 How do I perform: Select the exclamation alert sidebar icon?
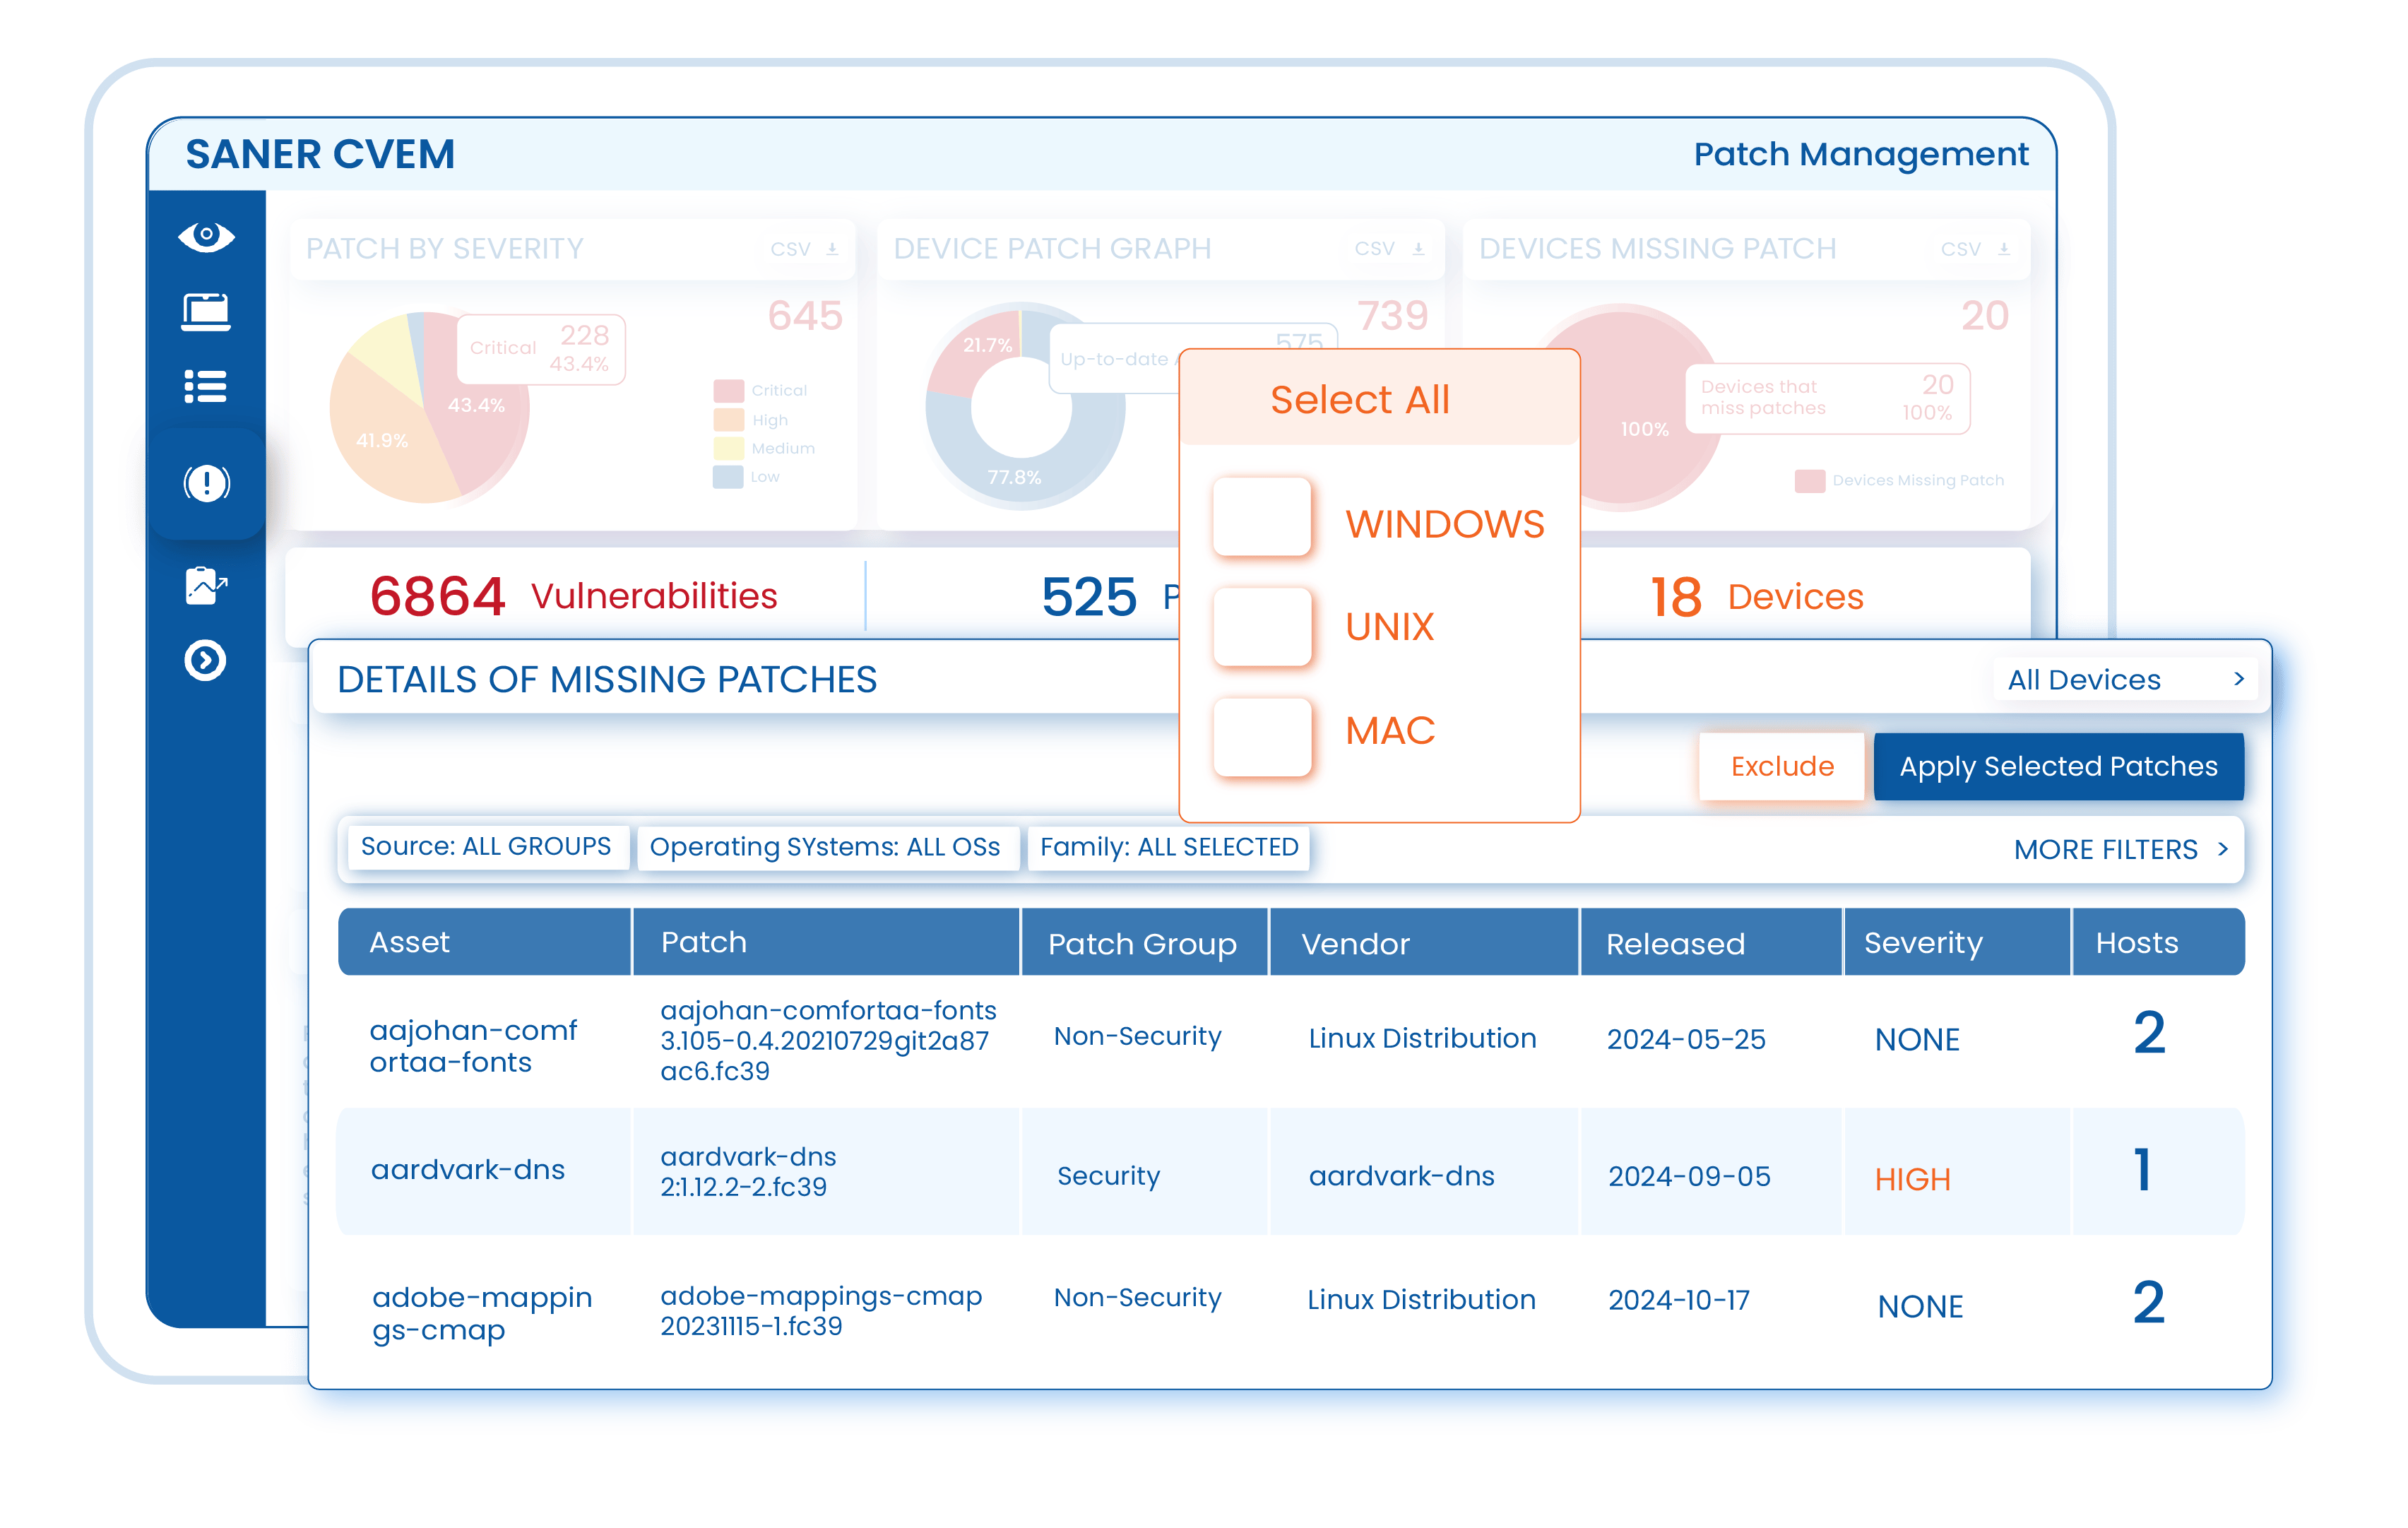pos(206,484)
